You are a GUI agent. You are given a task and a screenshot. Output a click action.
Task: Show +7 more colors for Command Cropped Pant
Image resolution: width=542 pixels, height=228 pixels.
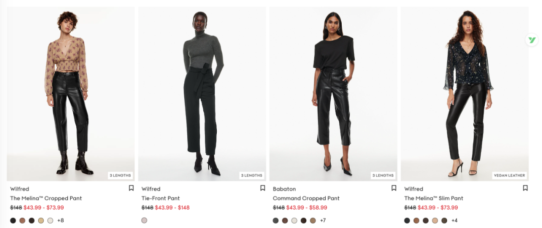point(323,220)
